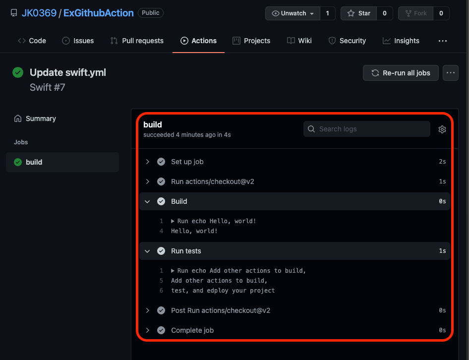Click the Actions play icon
The width and height of the screenshot is (469, 360).
pos(184,41)
